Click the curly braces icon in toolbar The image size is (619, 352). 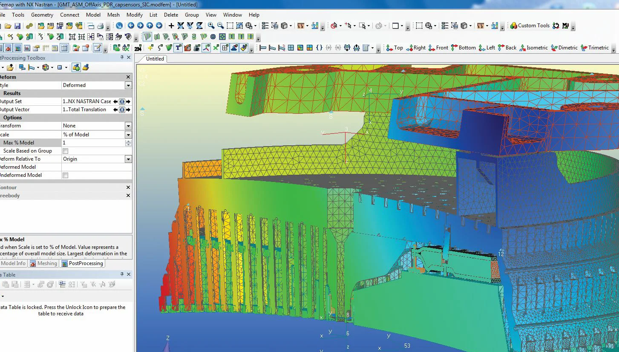coord(319,48)
